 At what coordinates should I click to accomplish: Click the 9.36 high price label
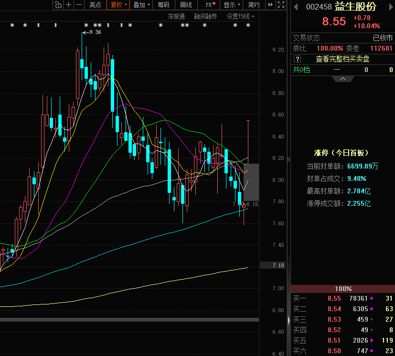(x=95, y=32)
